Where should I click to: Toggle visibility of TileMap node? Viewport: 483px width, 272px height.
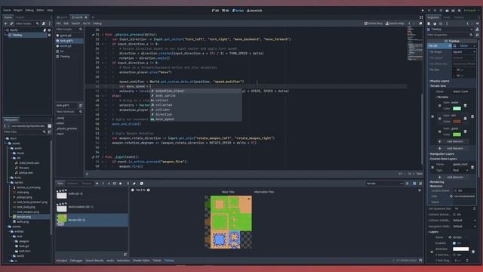(49, 36)
